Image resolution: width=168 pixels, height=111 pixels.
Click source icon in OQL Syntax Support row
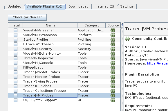click(113, 100)
